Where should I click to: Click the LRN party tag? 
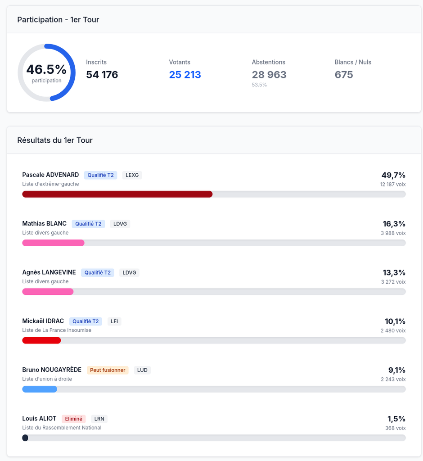click(99, 419)
